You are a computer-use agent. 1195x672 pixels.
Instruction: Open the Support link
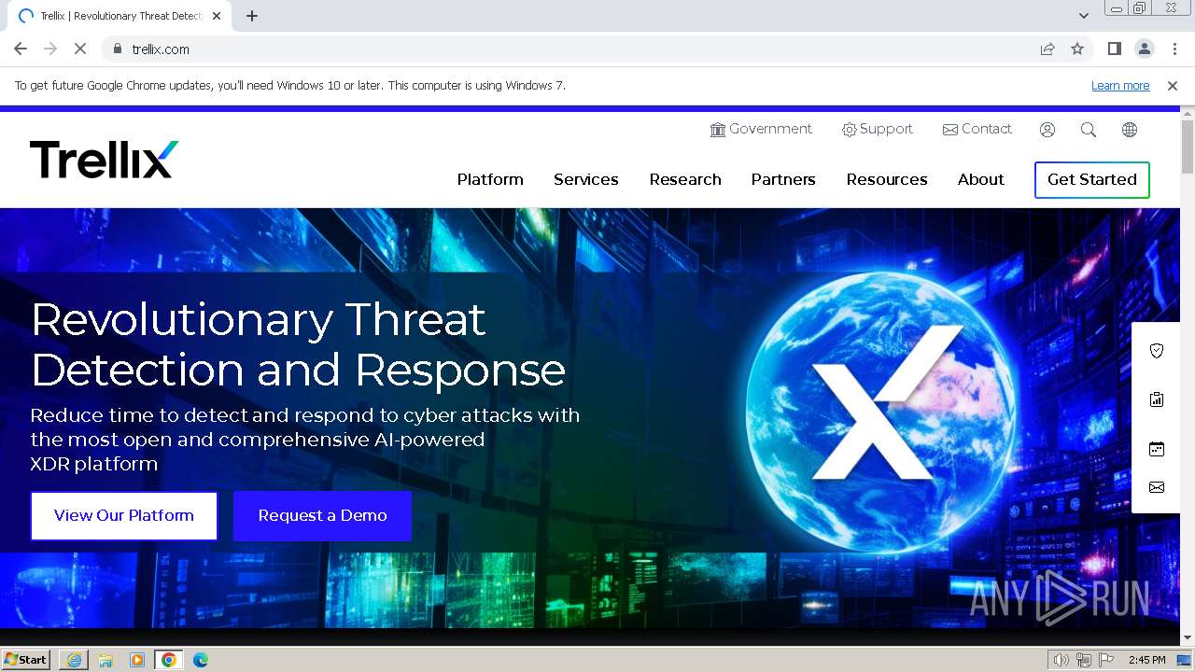coord(877,130)
